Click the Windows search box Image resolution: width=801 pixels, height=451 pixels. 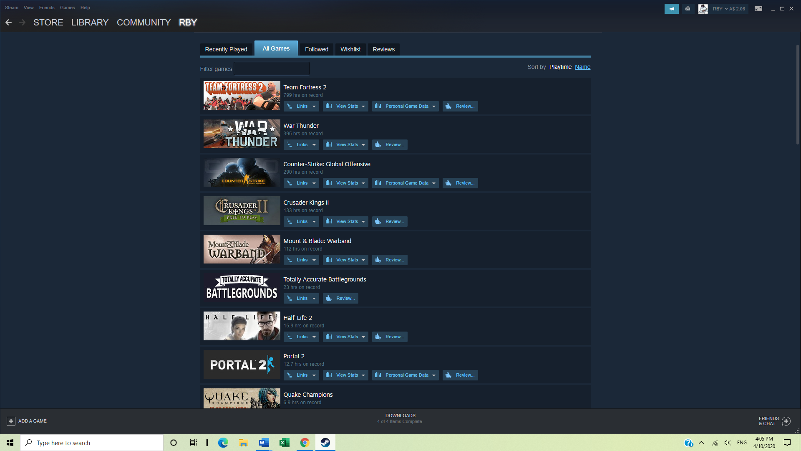92,443
